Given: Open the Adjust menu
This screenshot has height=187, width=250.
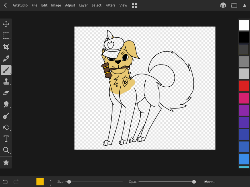Looking at the screenshot, I should 70,5.
